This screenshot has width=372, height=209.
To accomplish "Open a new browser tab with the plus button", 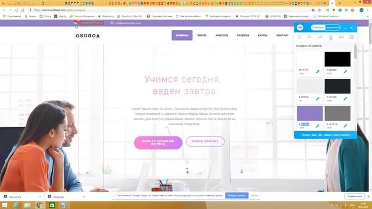I will pos(339,3).
